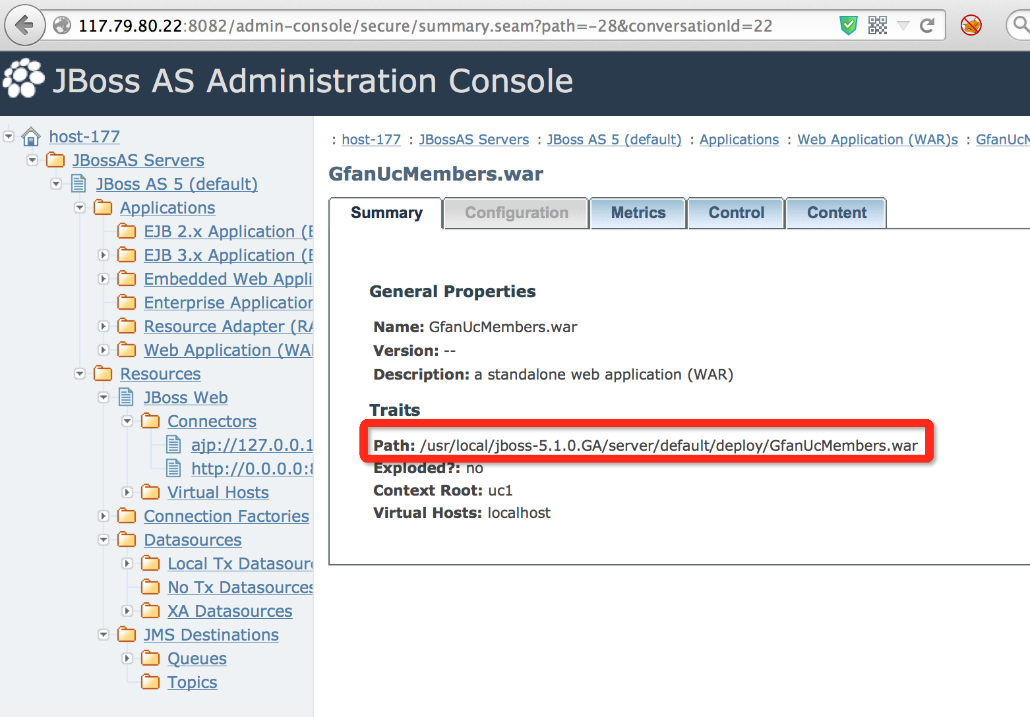The width and height of the screenshot is (1030, 717).
Task: Click the green shield security icon
Action: 848,26
